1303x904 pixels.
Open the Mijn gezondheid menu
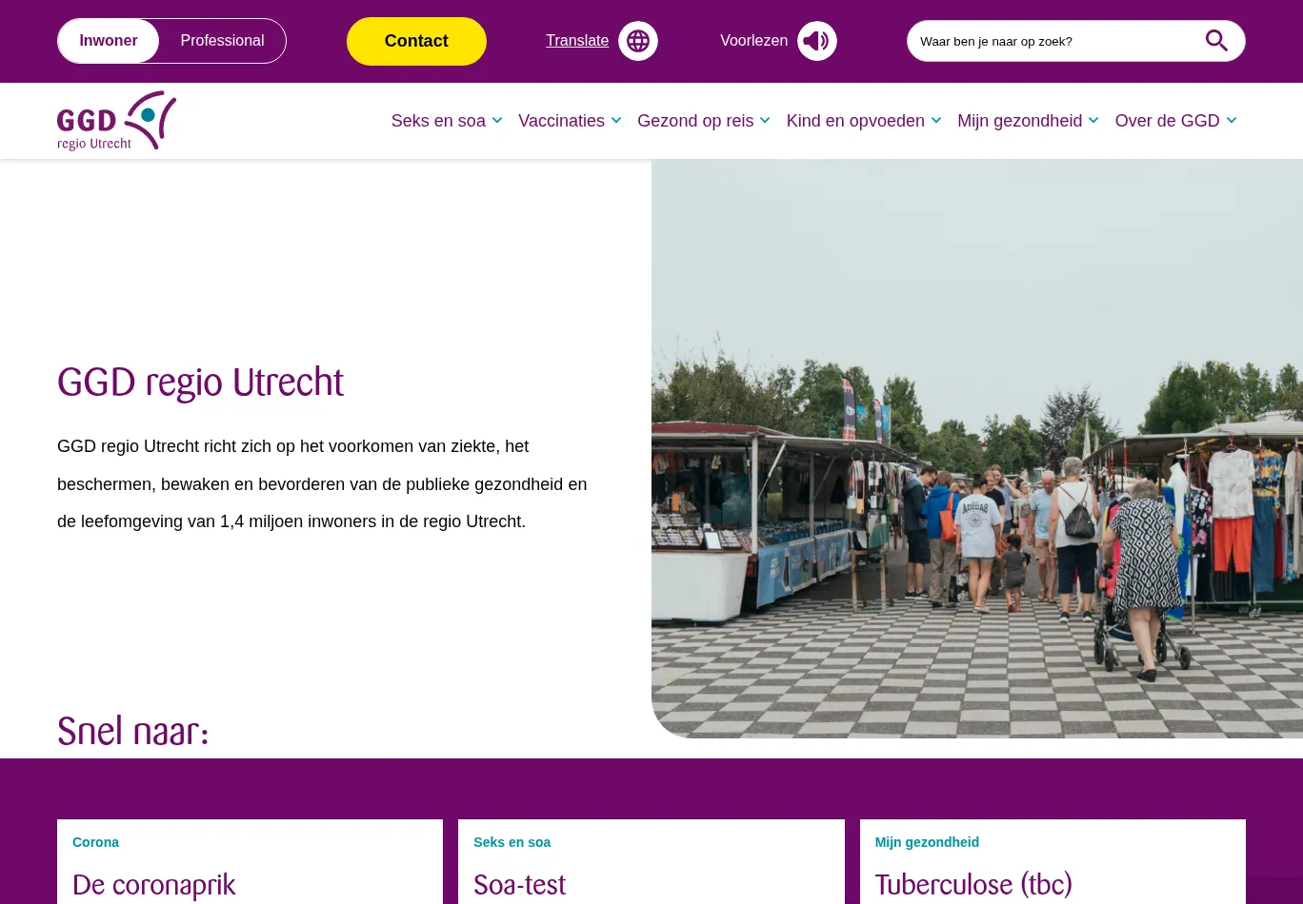(x=1019, y=121)
